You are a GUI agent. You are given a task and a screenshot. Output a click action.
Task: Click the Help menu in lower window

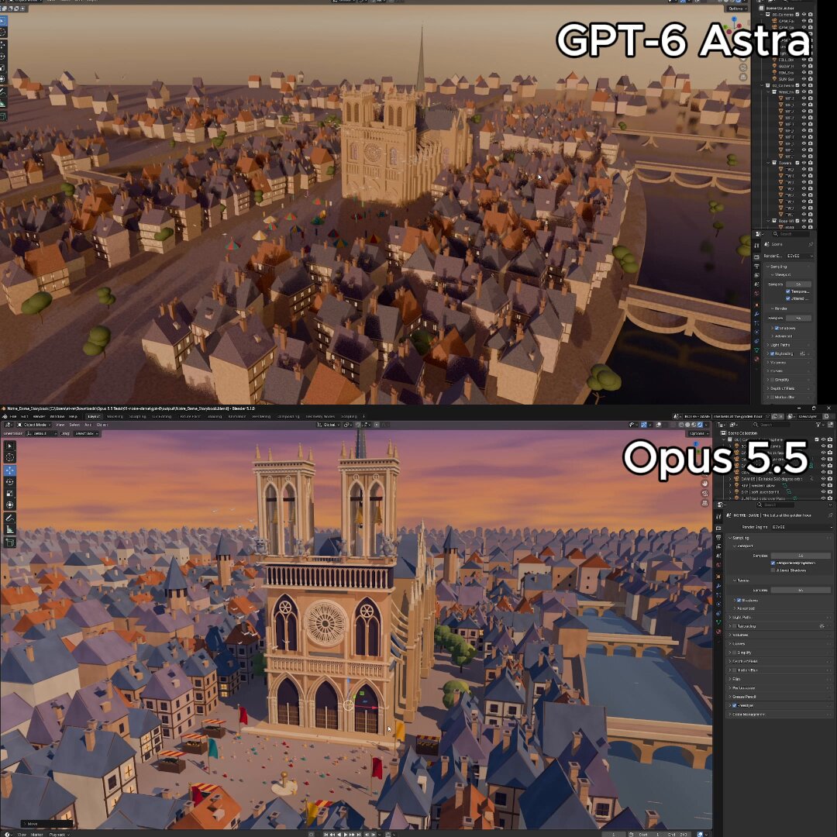[x=73, y=416]
